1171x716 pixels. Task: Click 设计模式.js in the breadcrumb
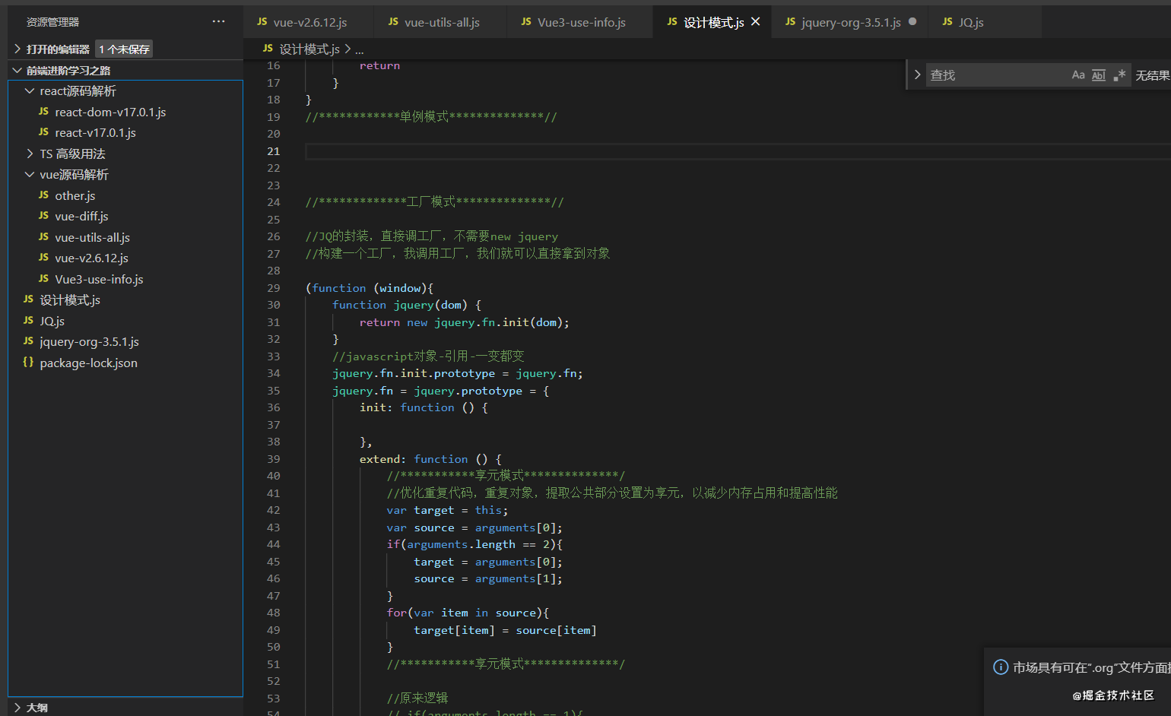(309, 49)
